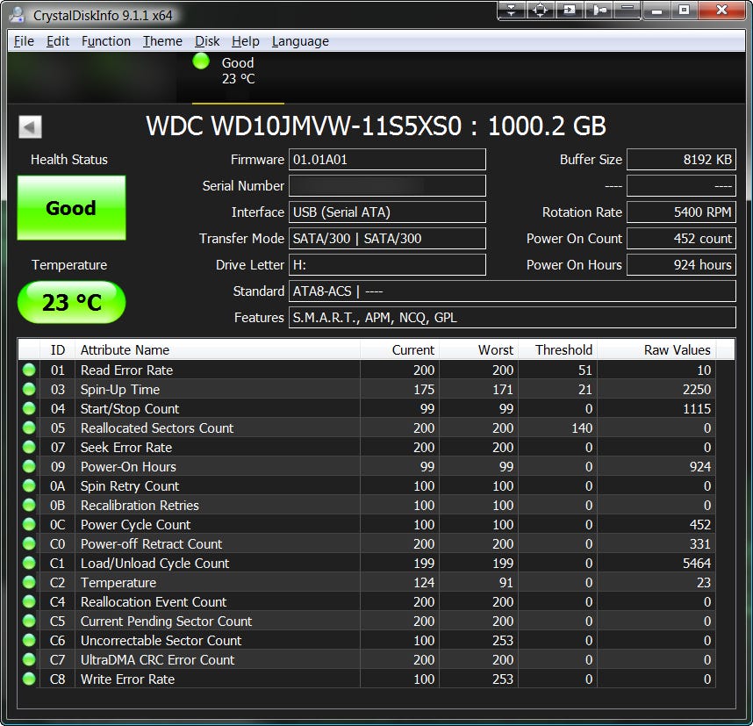The width and height of the screenshot is (753, 726).
Task: Click the status orb for Start/Stop Count
Action: coord(29,408)
